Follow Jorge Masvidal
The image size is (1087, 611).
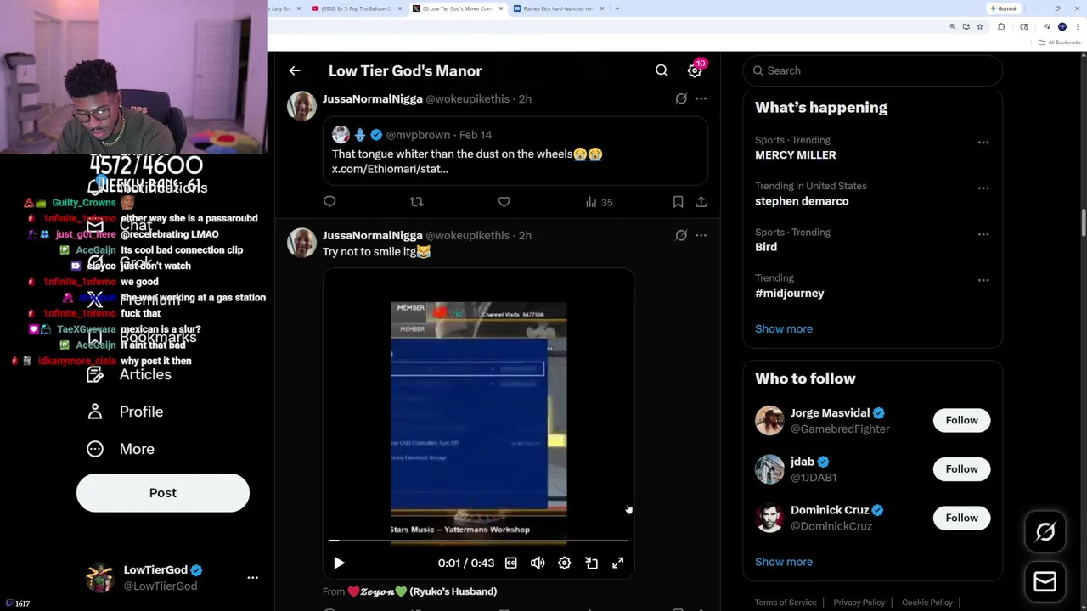(962, 420)
